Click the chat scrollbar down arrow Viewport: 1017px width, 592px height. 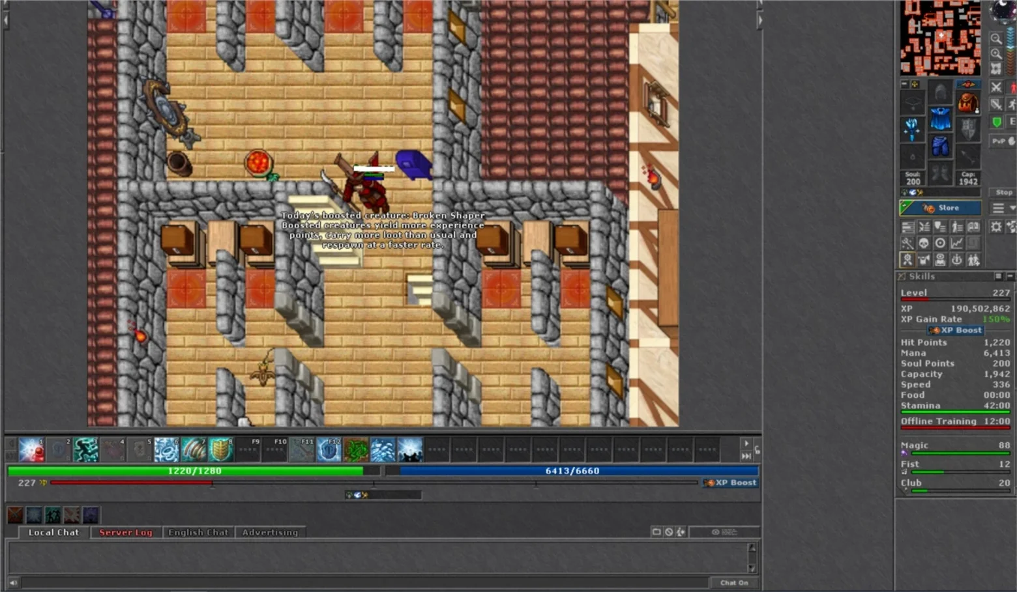pos(752,568)
